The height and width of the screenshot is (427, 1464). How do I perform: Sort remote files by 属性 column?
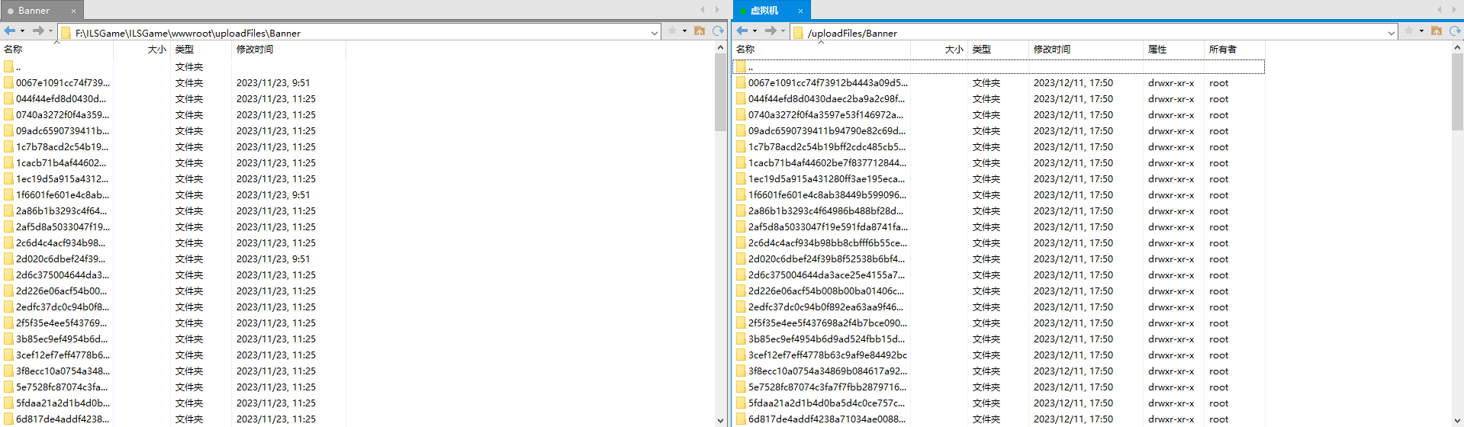(x=1173, y=50)
